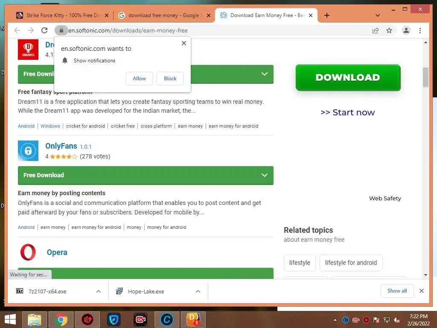Open the red gear app in taskbar
This screenshot has width=437, height=328.
click(x=87, y=319)
